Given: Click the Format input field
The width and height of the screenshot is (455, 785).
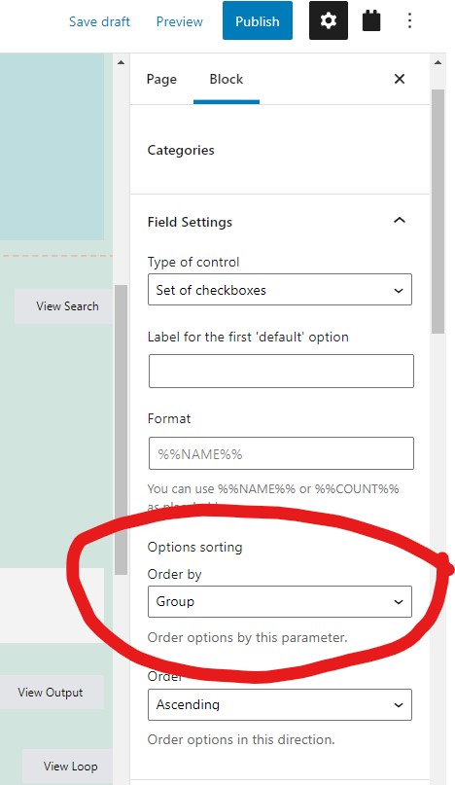Looking at the screenshot, I should [281, 453].
